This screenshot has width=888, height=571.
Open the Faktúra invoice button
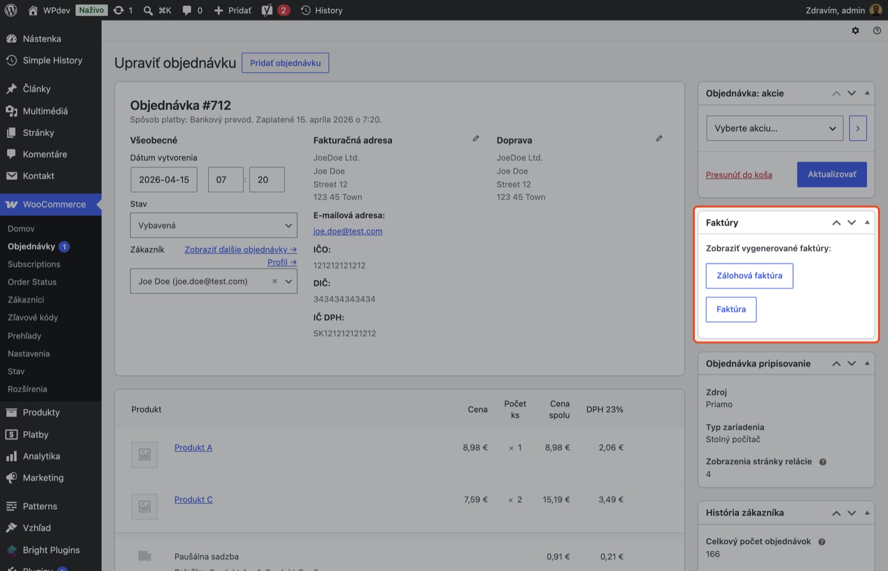click(x=731, y=309)
